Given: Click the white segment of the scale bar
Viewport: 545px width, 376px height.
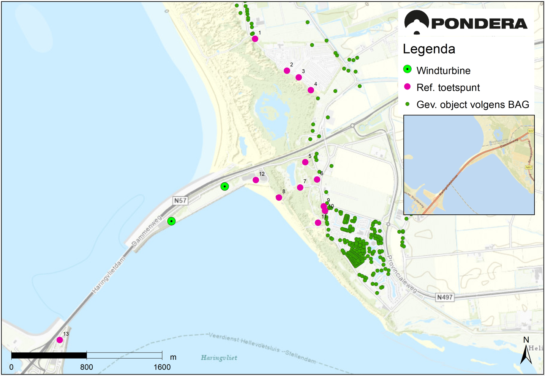Looking at the screenshot, I should [x=125, y=356].
